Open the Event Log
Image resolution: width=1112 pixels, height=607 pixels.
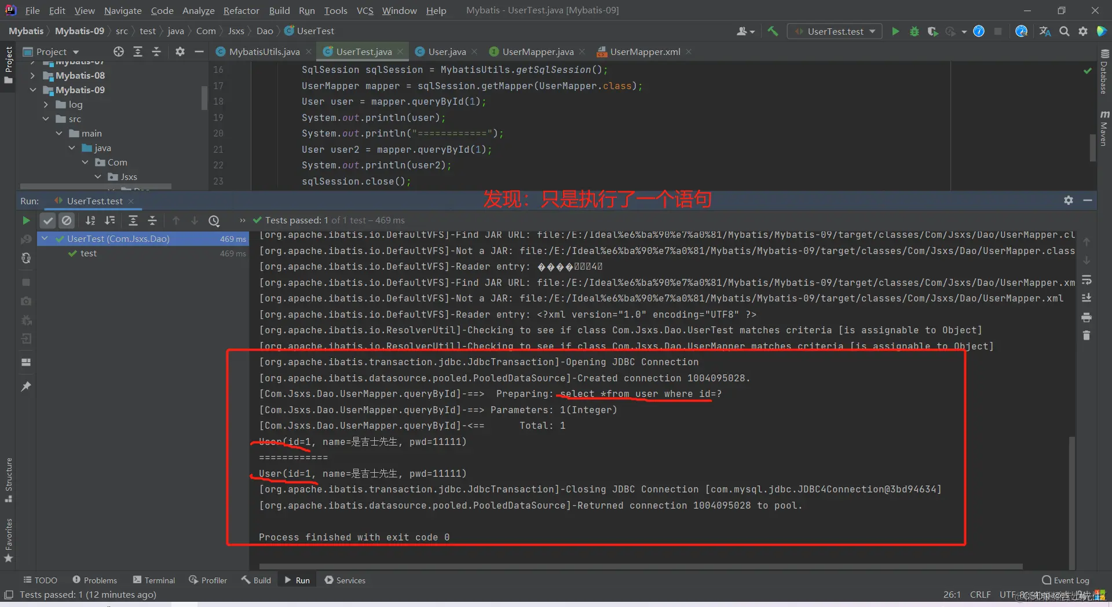[x=1066, y=580]
